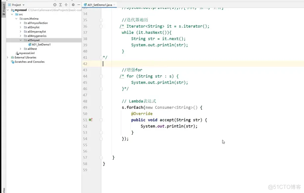Fold the accept method on line 51
Image resolution: width=304 pixels, height=193 pixels.
101,120
